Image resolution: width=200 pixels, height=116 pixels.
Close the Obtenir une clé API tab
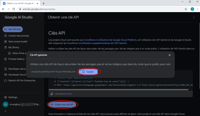click(x=37, y=3)
